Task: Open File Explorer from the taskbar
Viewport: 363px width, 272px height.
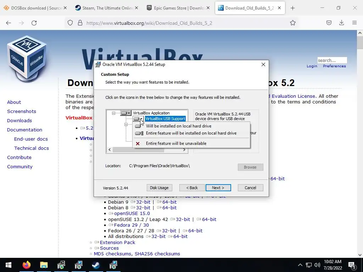Action: click(x=44, y=265)
